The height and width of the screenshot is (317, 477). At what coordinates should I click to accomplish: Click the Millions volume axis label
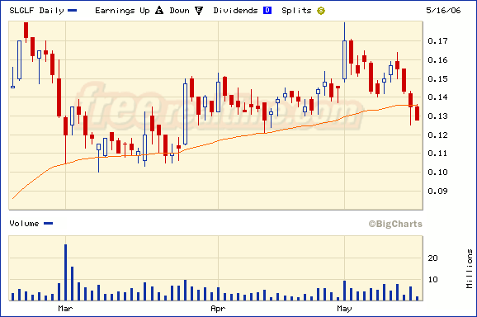point(470,268)
